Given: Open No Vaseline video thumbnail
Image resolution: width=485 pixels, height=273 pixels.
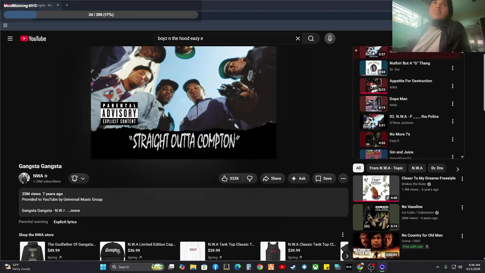Looking at the screenshot, I should tap(376, 217).
